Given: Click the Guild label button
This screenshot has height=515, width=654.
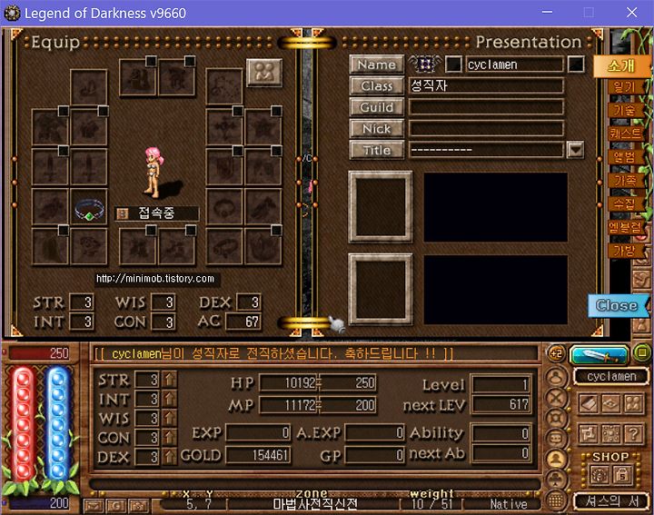Looking at the screenshot, I should 377,107.
